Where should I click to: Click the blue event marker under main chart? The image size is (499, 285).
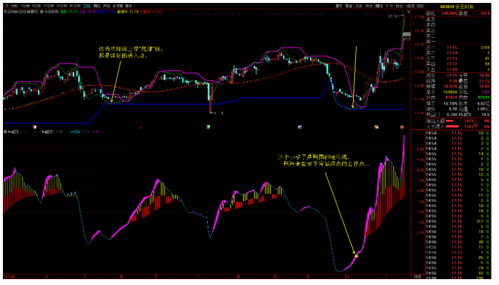tap(299, 126)
